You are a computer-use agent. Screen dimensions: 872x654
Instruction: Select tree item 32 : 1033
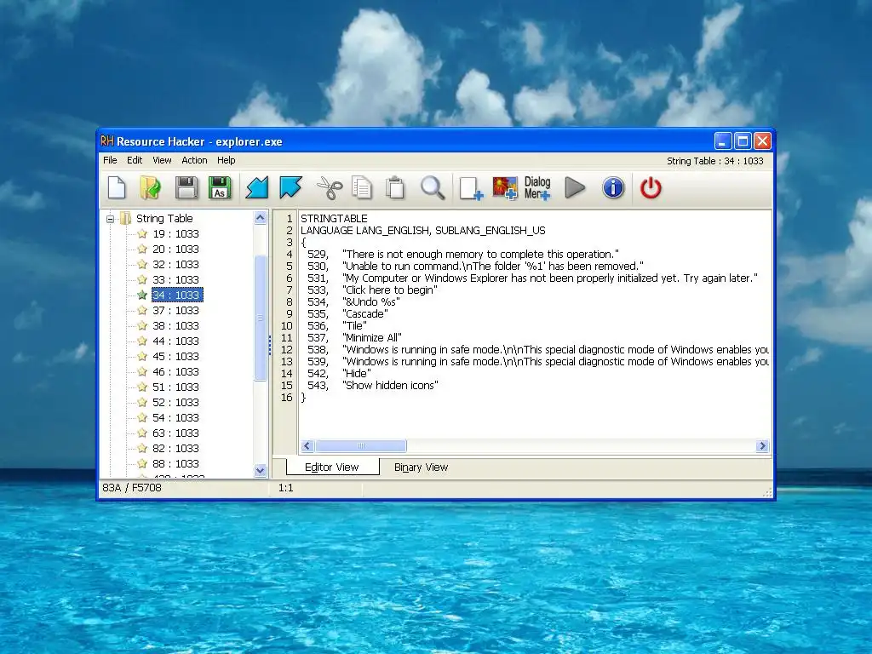[175, 264]
